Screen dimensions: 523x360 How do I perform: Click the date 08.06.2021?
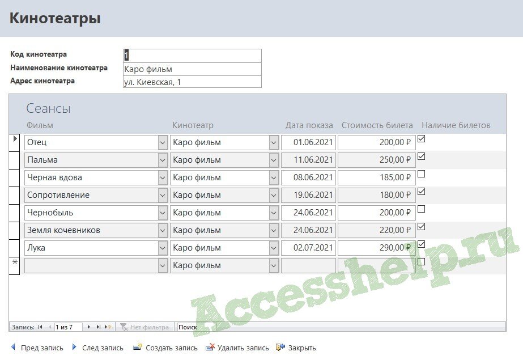tap(308, 177)
